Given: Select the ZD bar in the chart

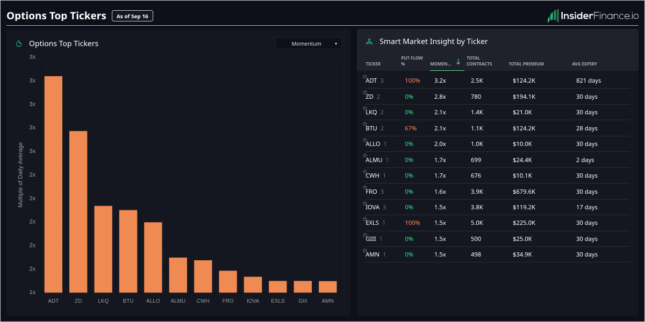Looking at the screenshot, I should [x=78, y=211].
